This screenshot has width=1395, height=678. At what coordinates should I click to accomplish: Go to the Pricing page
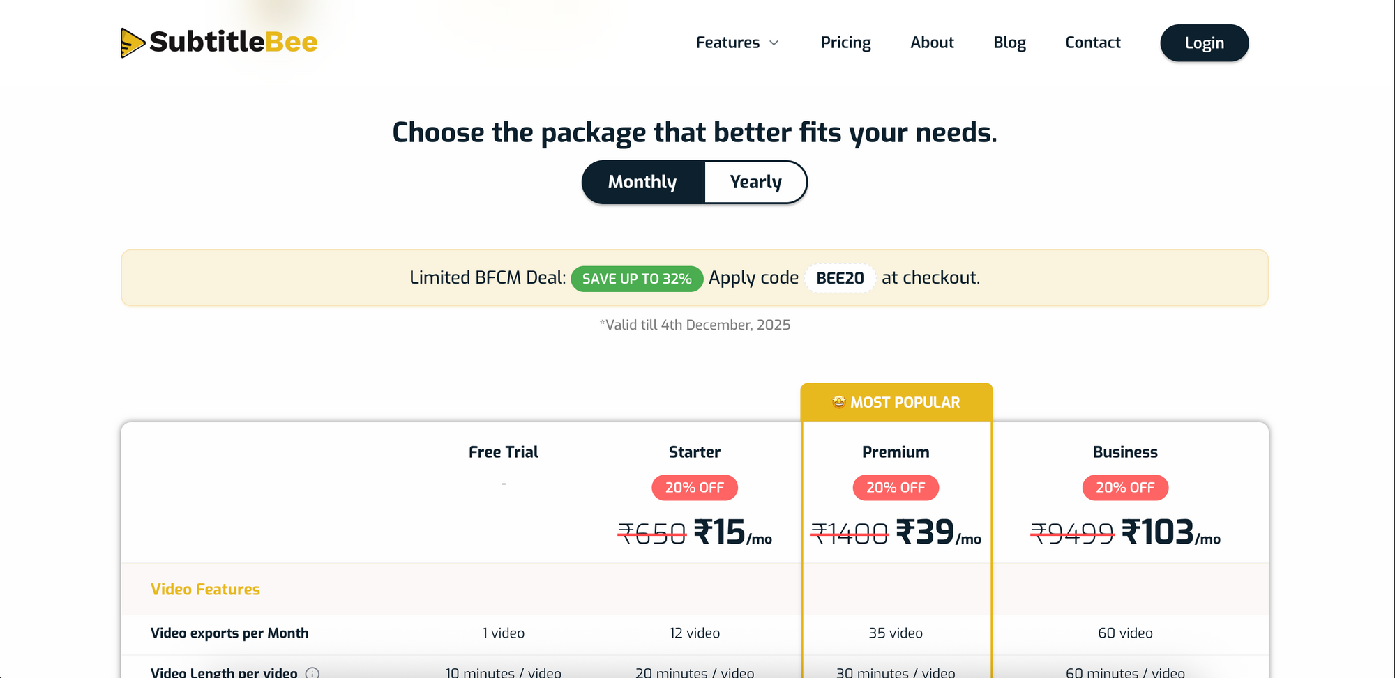click(845, 43)
